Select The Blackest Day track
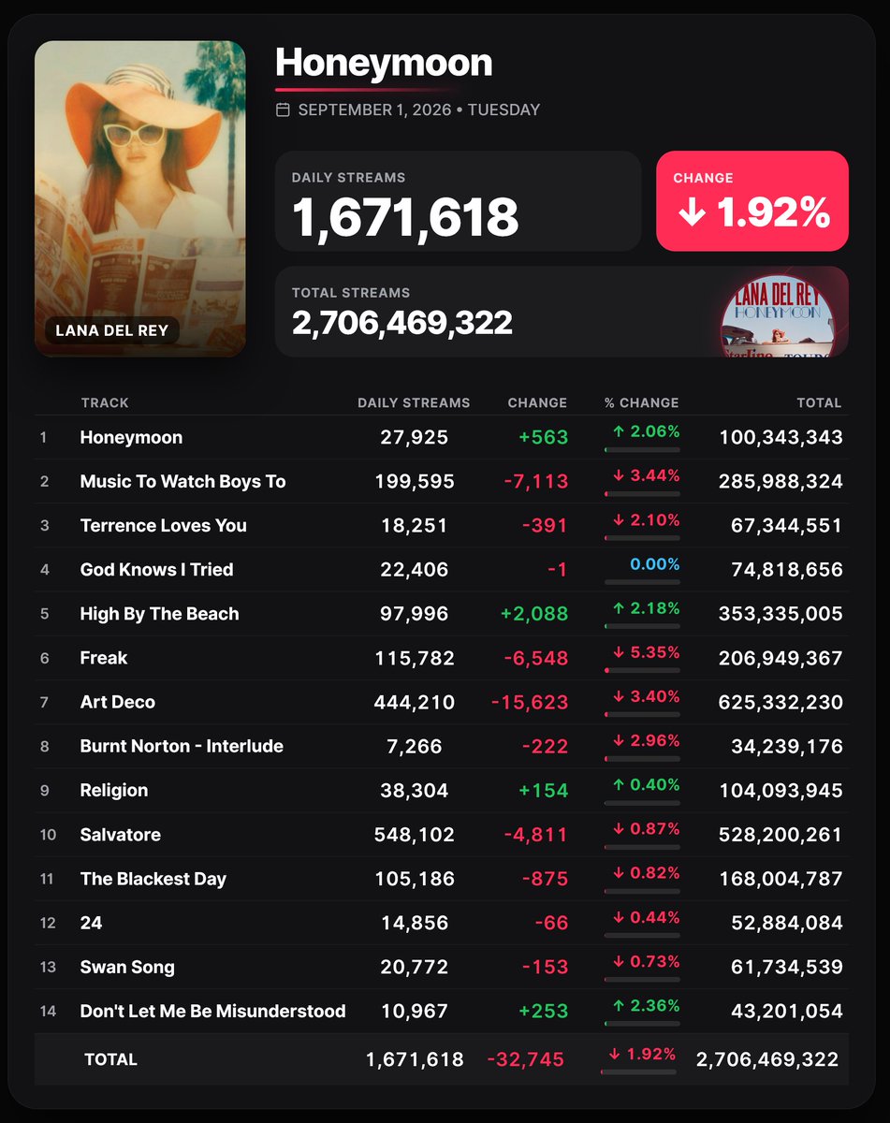The height and width of the screenshot is (1123, 890). 153,879
